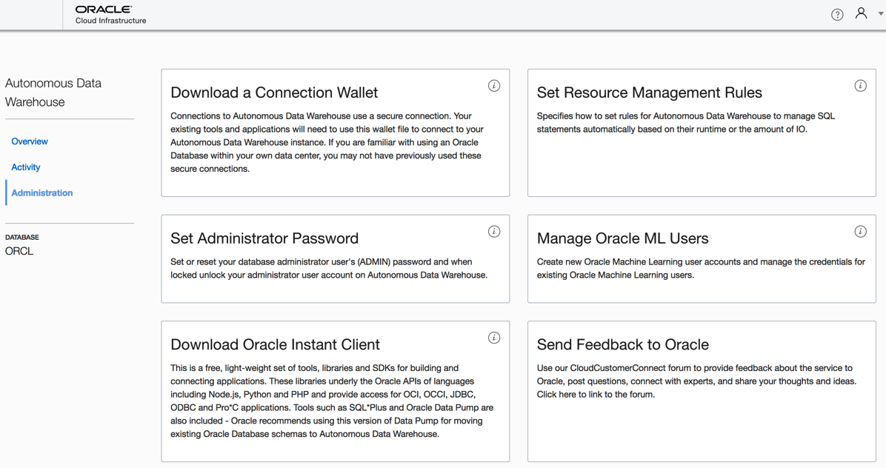The image size is (886, 468).
Task: Go to the Overview section
Action: tap(30, 141)
